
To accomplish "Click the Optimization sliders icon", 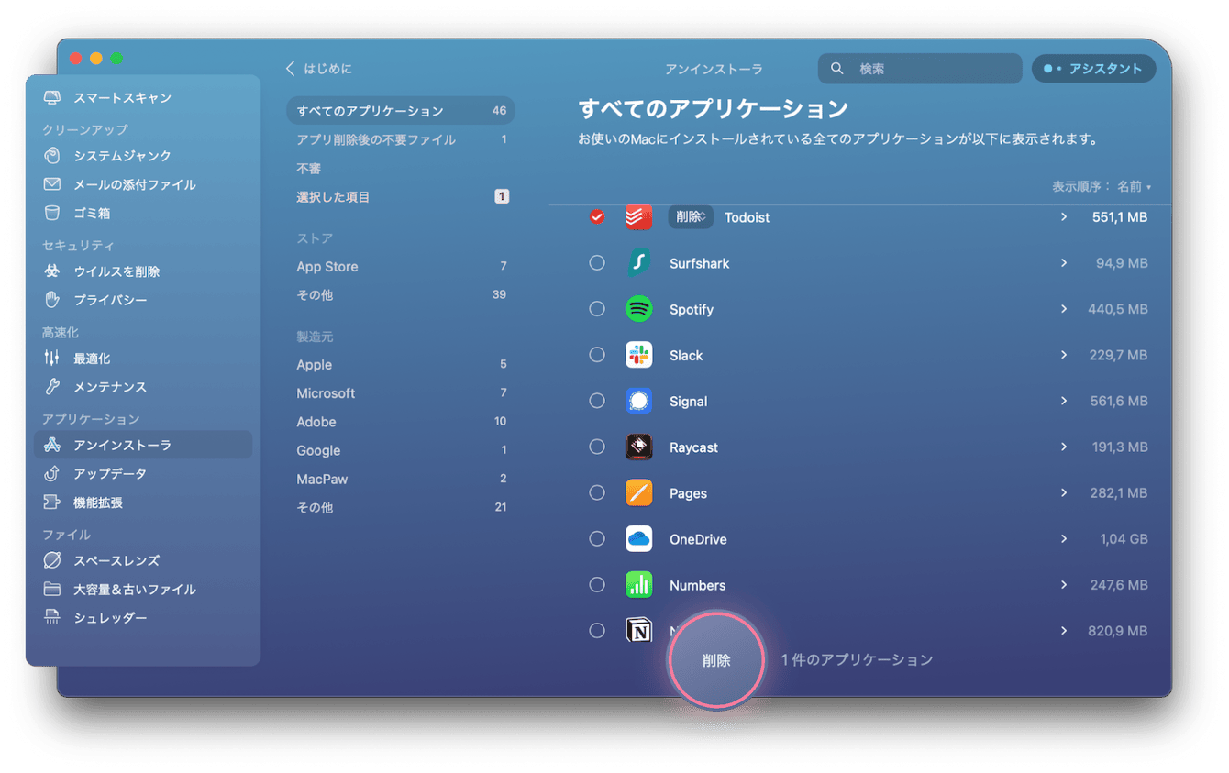I will [x=52, y=359].
